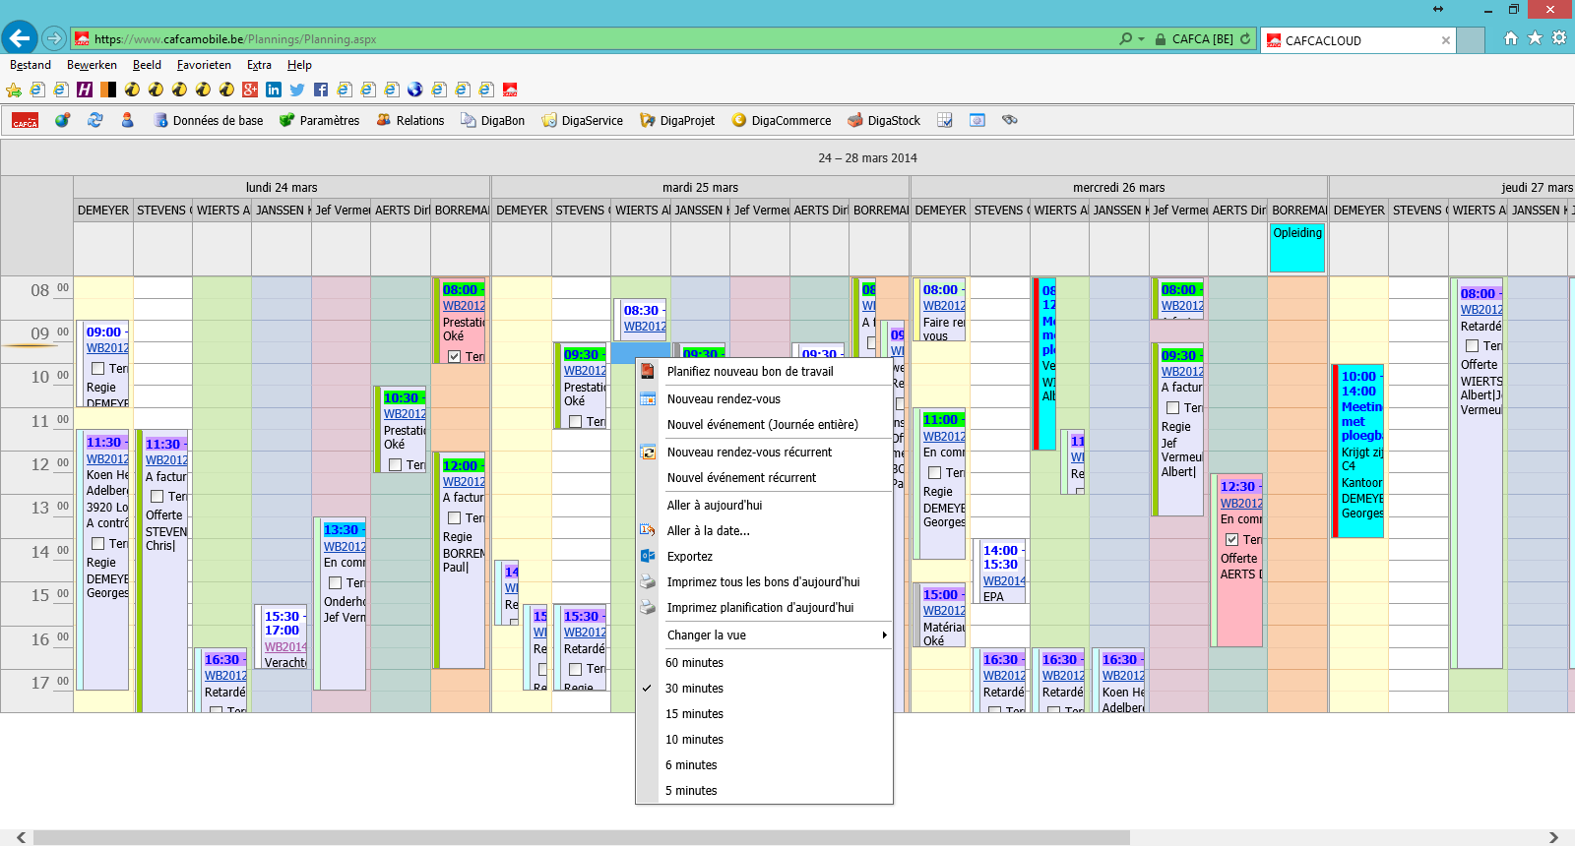Choose Nouvel événement (Journée entière)
The height and width of the screenshot is (846, 1575).
pos(764,425)
